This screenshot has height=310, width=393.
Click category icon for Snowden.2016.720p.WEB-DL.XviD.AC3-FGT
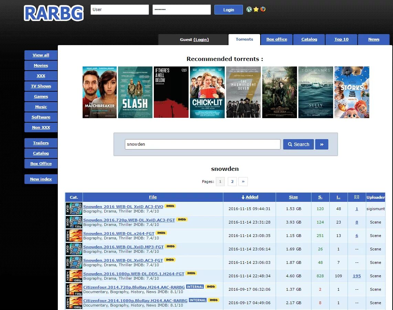74,222
